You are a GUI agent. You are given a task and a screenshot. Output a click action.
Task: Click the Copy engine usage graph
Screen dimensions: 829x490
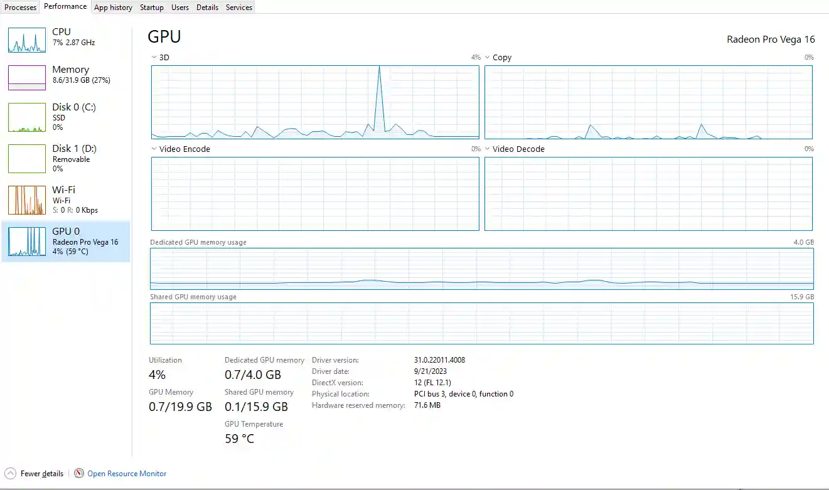(x=648, y=102)
